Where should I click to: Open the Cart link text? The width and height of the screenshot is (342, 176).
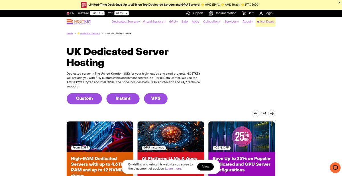pyautogui.click(x=251, y=13)
